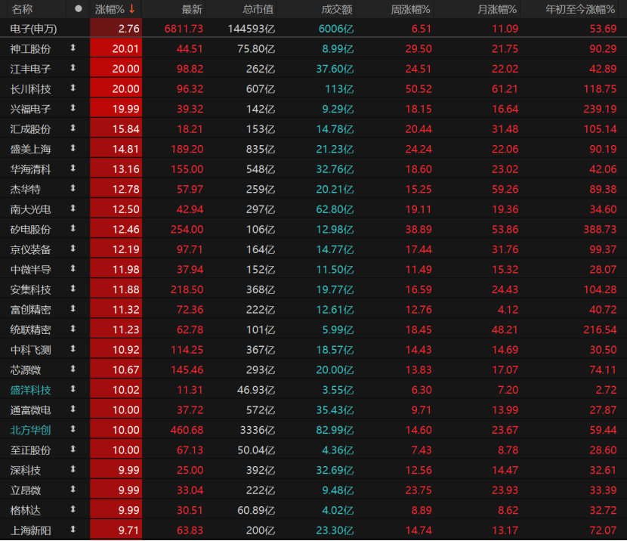
Task: Select stock 中科飞测
Action: point(30,350)
